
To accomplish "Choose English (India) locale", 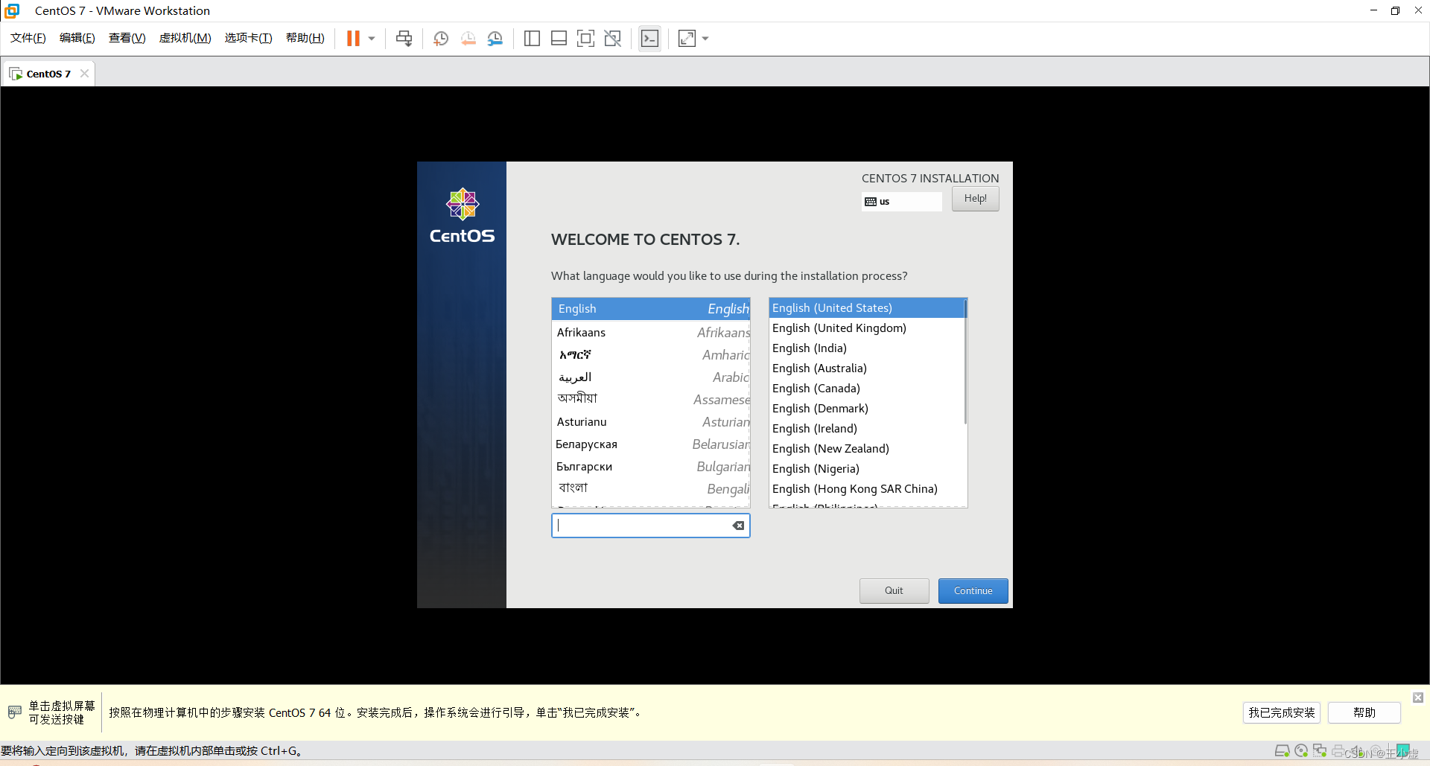I will (x=866, y=348).
